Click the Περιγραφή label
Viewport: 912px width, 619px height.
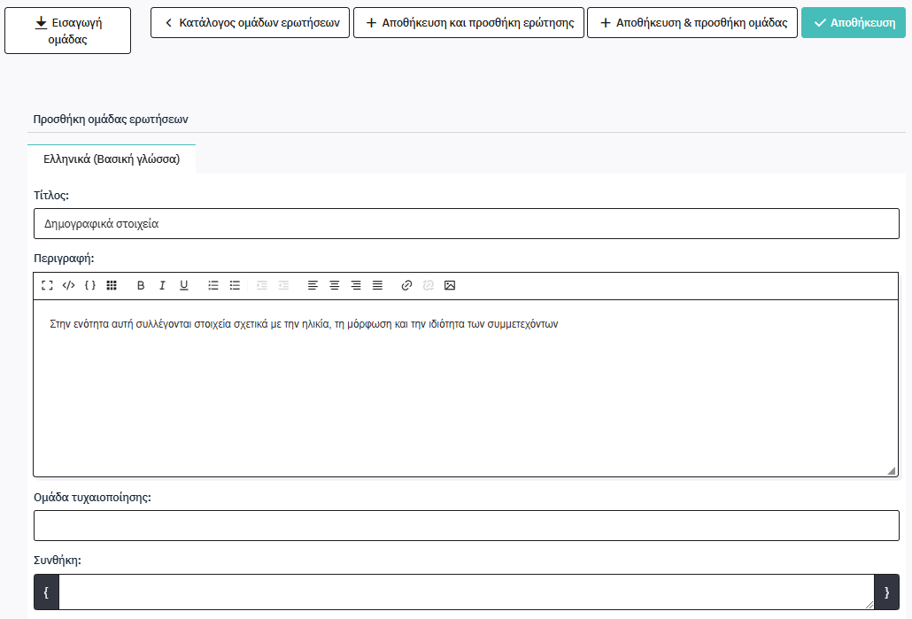click(x=64, y=259)
